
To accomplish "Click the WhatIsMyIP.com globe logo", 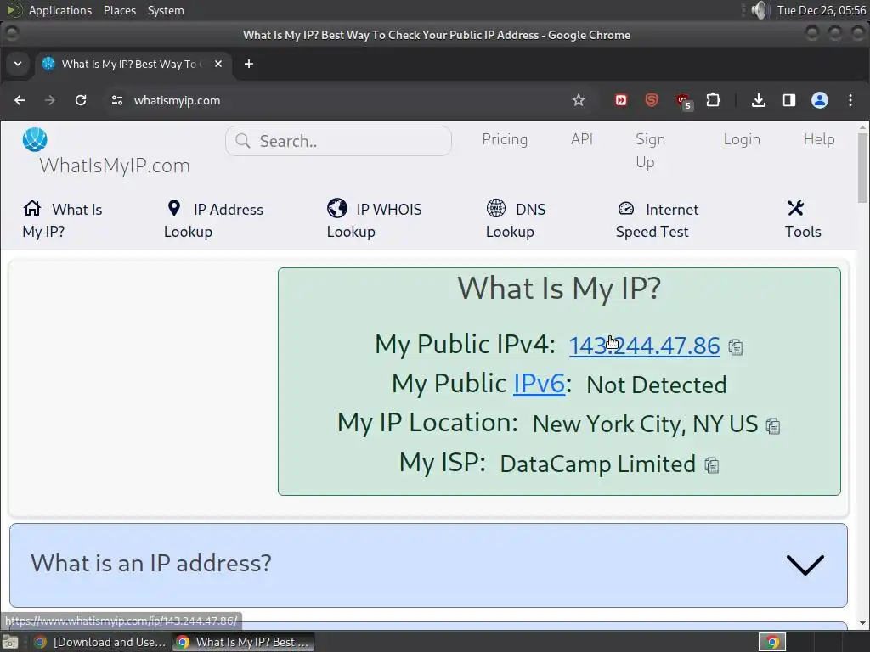I will [x=34, y=139].
